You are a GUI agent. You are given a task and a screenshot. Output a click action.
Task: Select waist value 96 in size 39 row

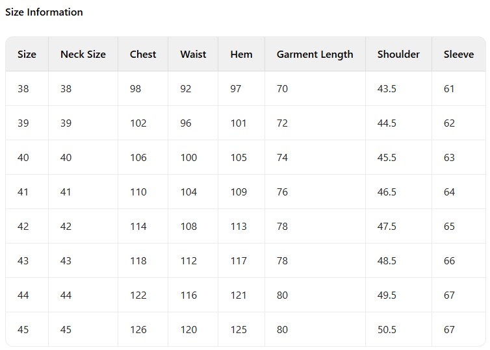point(186,123)
